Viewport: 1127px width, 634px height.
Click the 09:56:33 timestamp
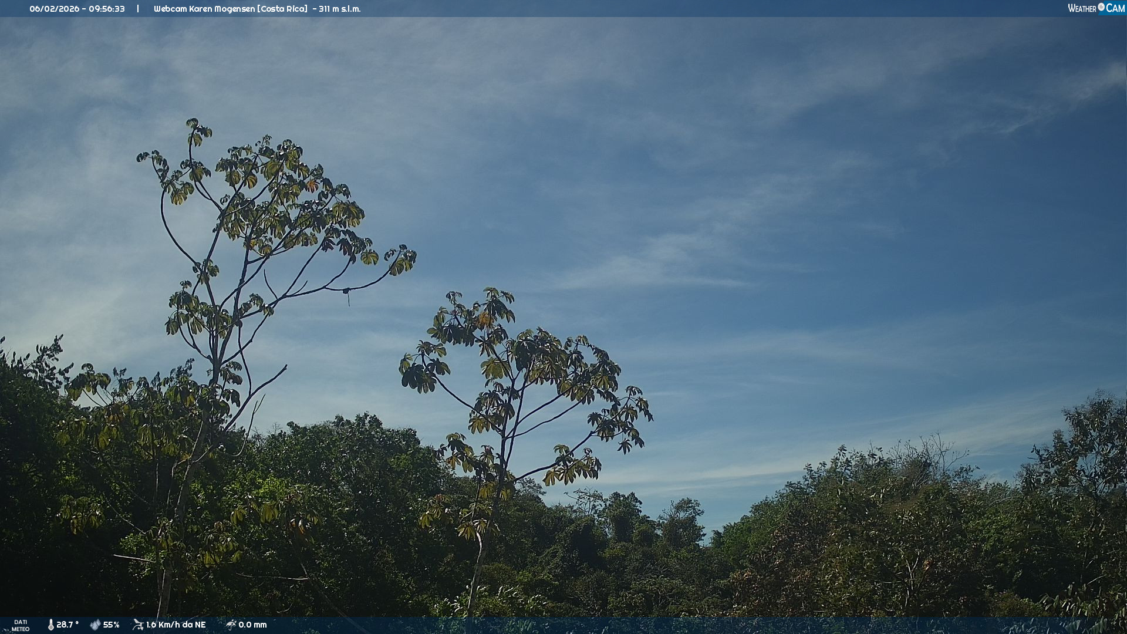pyautogui.click(x=107, y=9)
